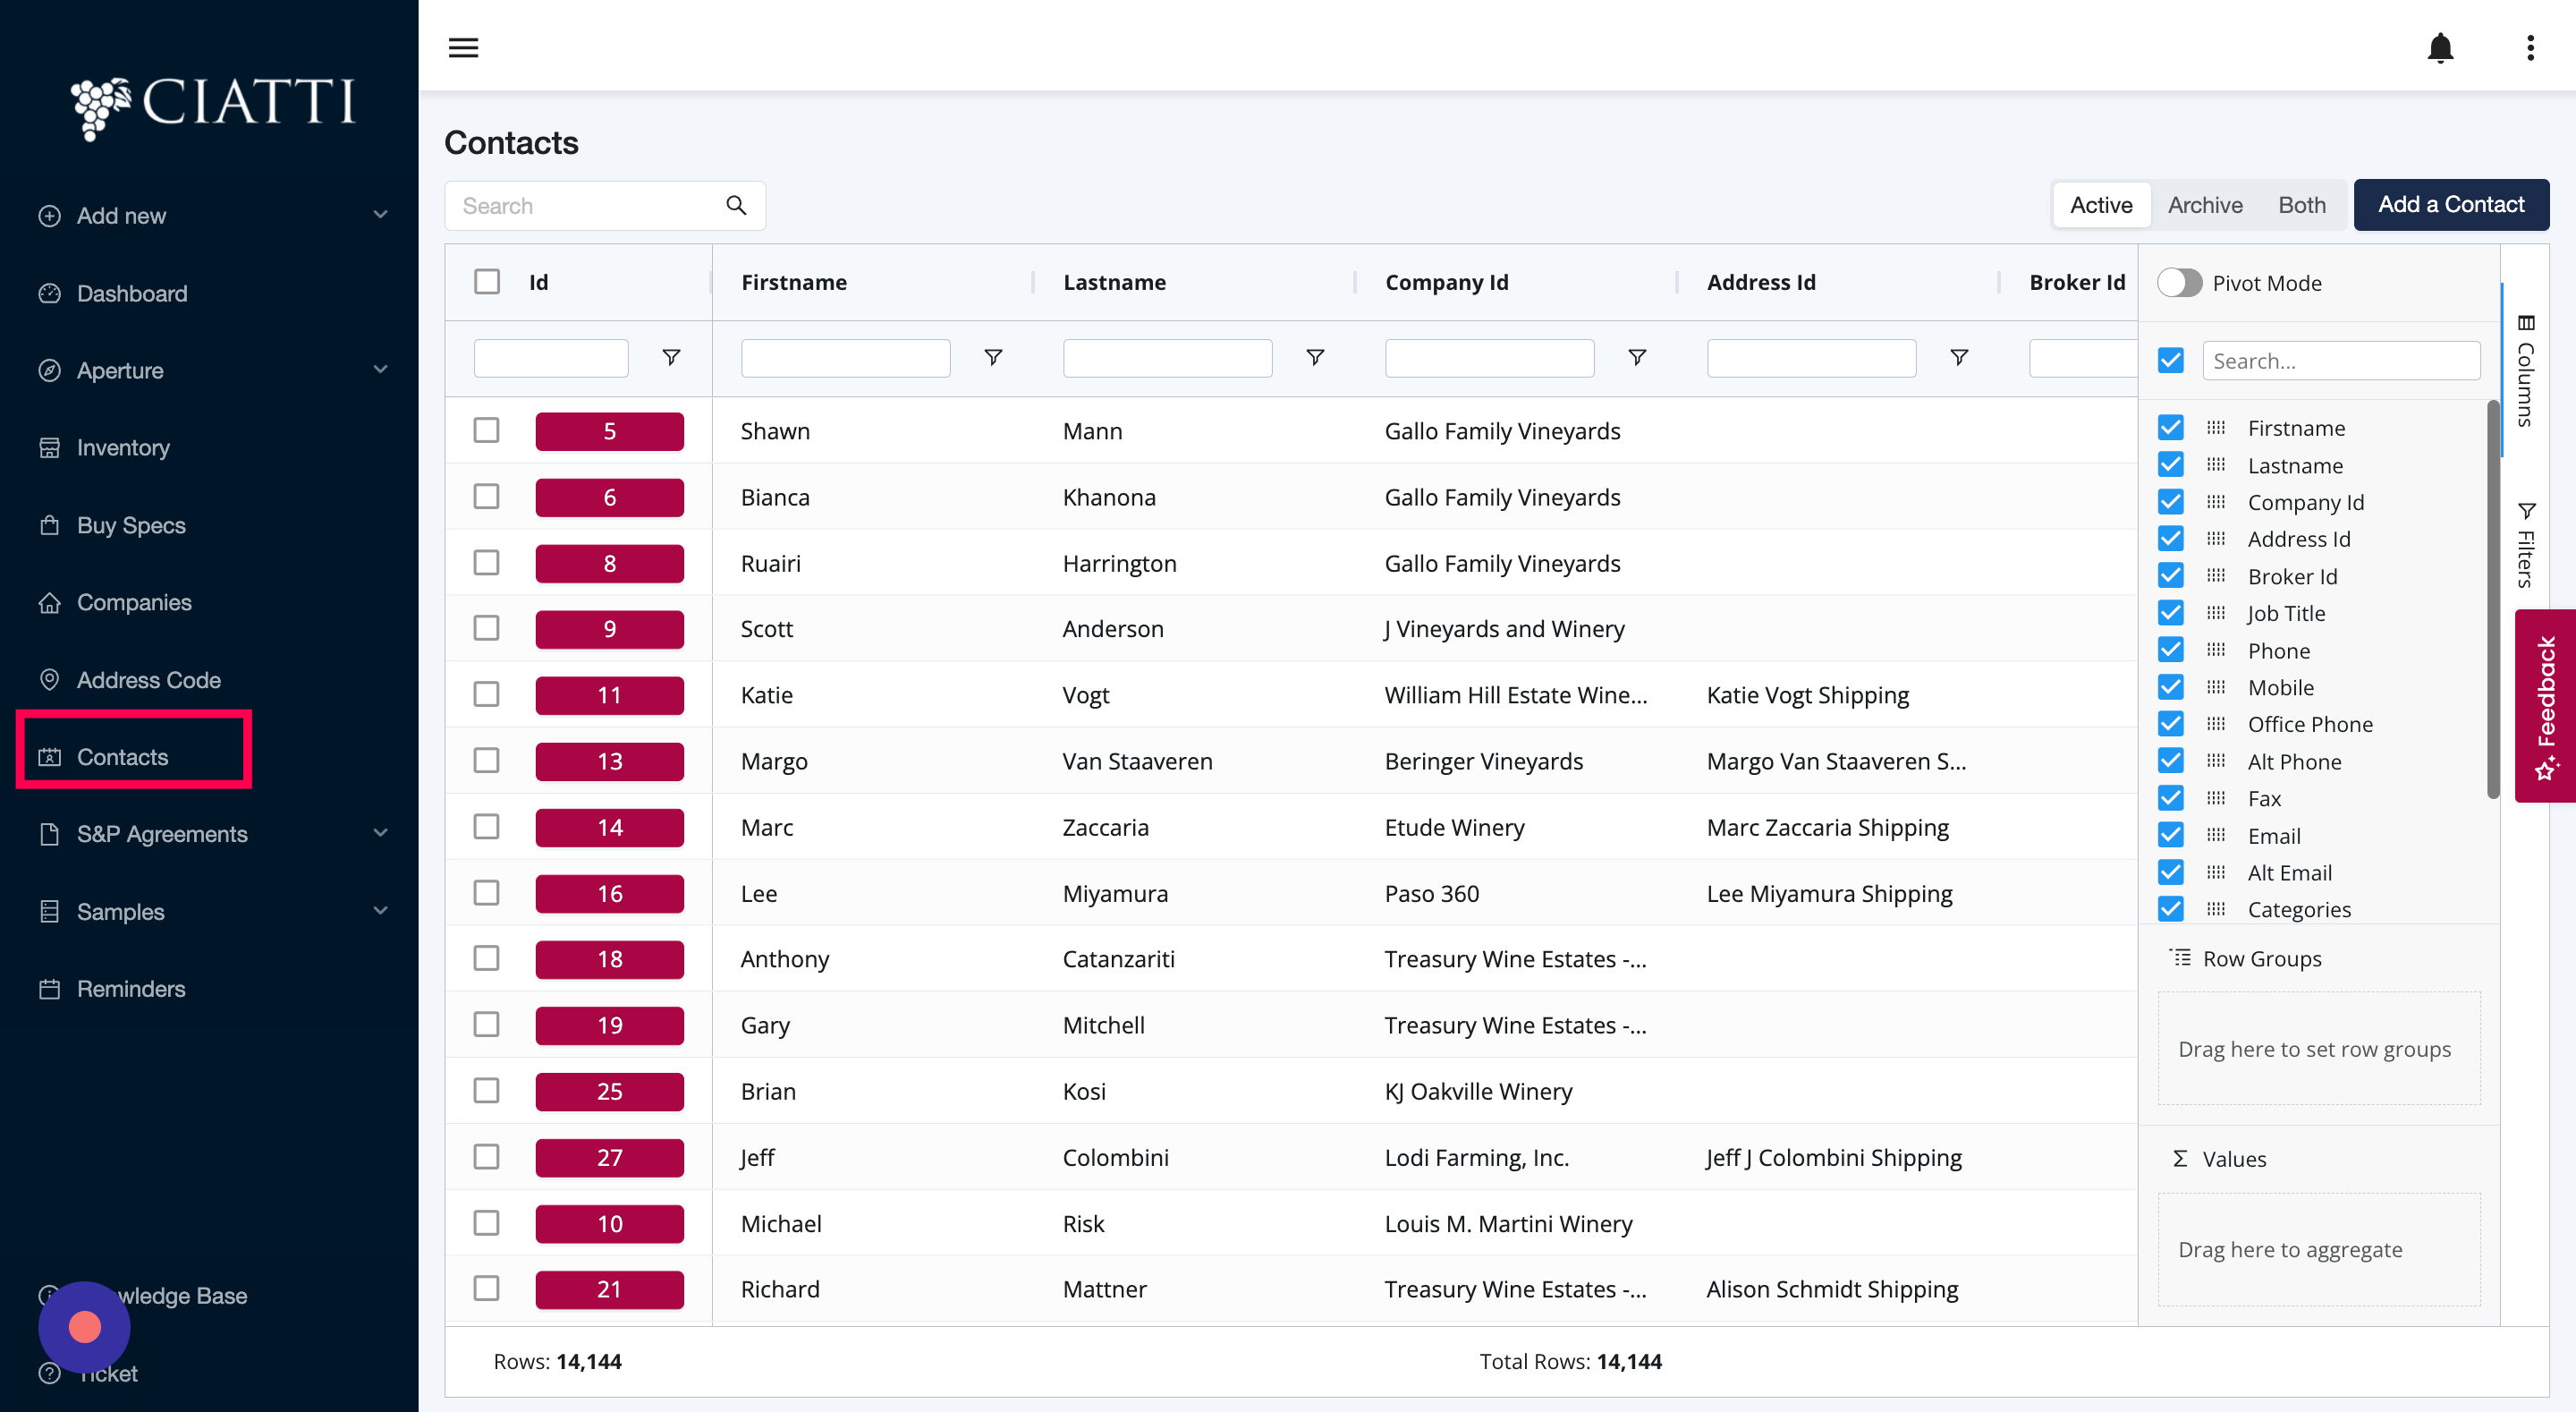Click the red record button bubble

click(x=85, y=1327)
